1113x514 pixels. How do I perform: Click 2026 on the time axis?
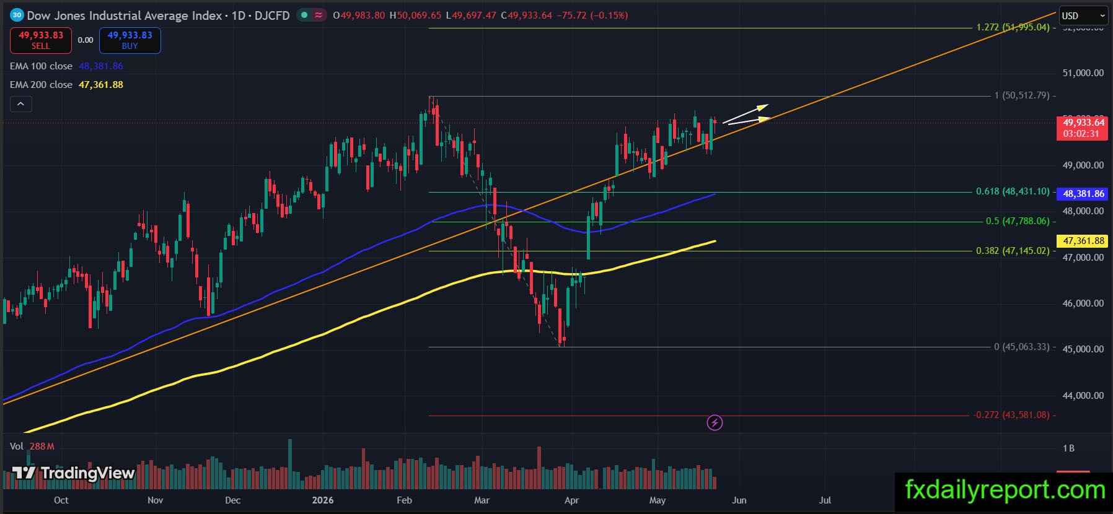tap(323, 500)
